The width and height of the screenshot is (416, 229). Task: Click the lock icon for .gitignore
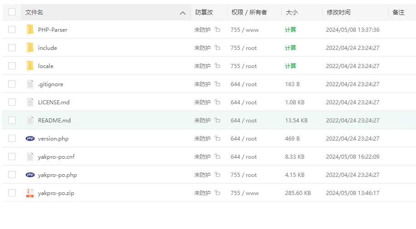tap(217, 84)
